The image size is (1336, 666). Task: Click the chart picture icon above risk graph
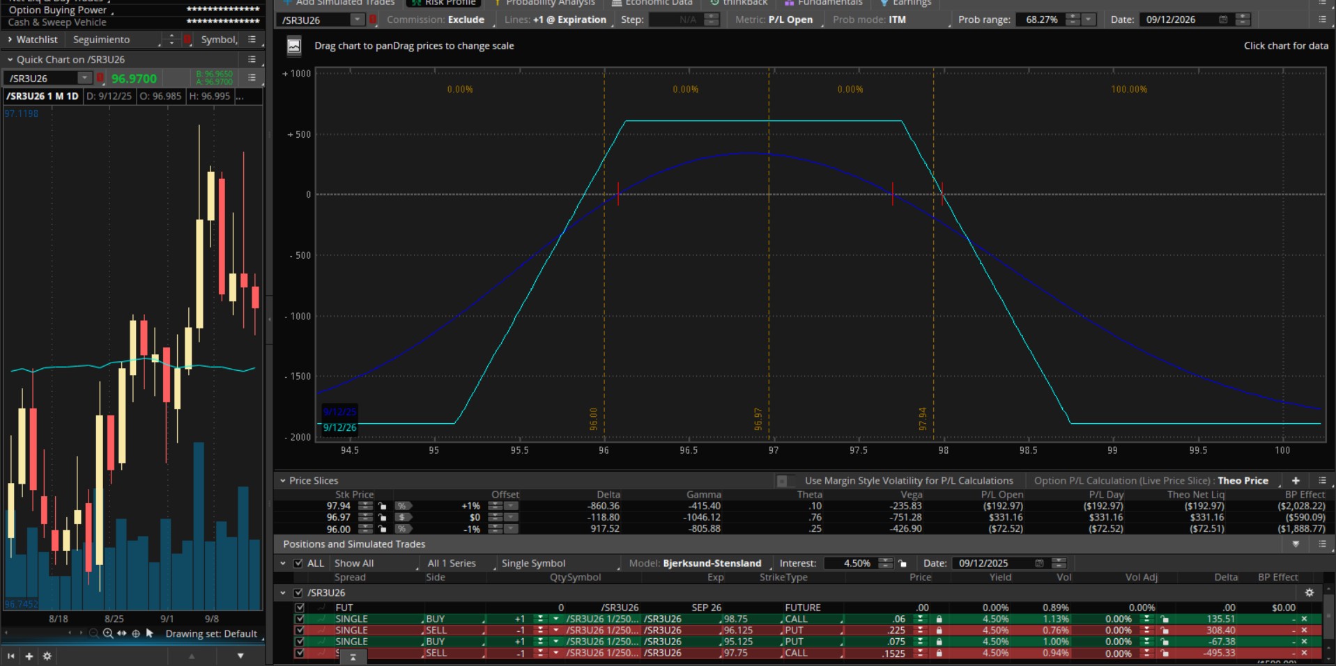pos(294,46)
